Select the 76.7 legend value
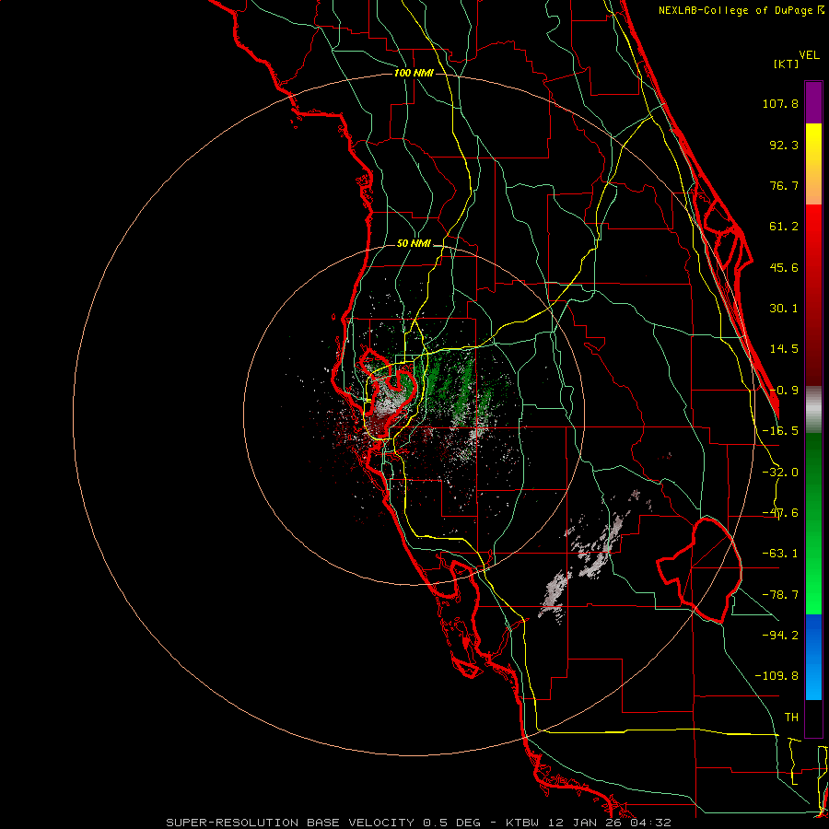829x829 pixels. pos(784,185)
